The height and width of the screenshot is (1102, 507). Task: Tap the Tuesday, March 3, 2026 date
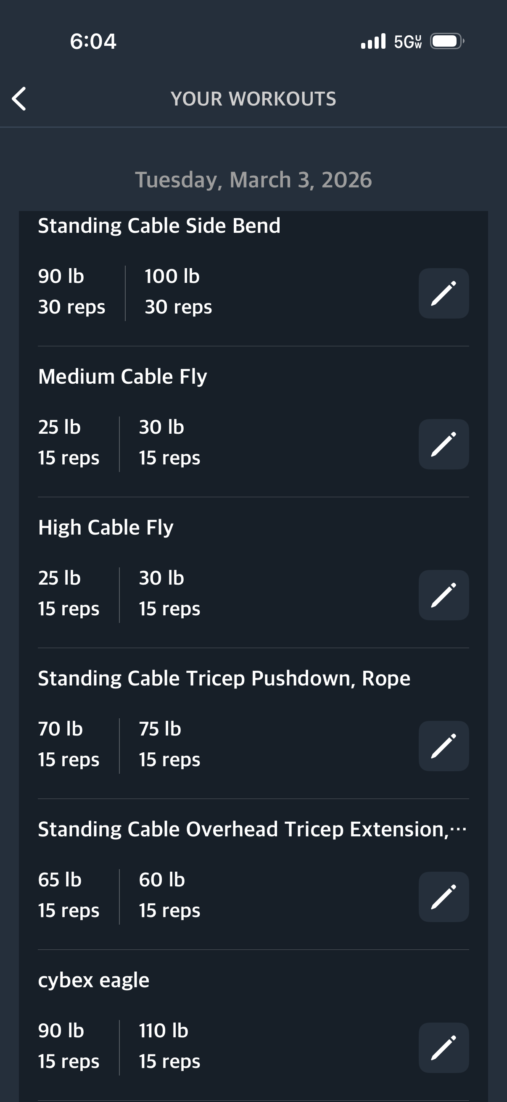point(253,180)
